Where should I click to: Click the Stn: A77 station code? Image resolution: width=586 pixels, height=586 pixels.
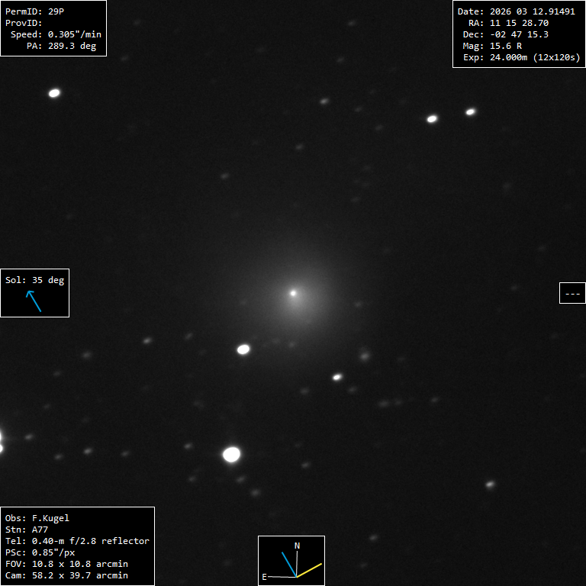(27, 530)
